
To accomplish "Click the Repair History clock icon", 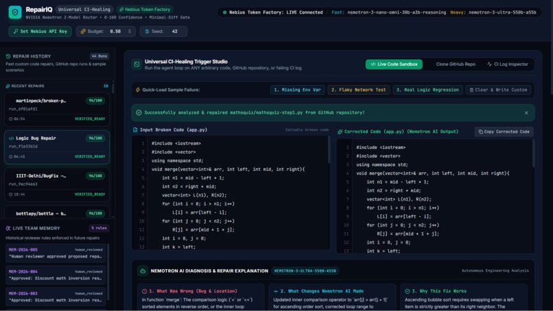I will [x=8, y=56].
